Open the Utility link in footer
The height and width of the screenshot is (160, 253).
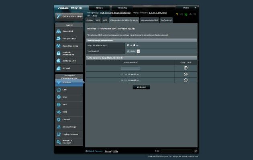click(115, 151)
